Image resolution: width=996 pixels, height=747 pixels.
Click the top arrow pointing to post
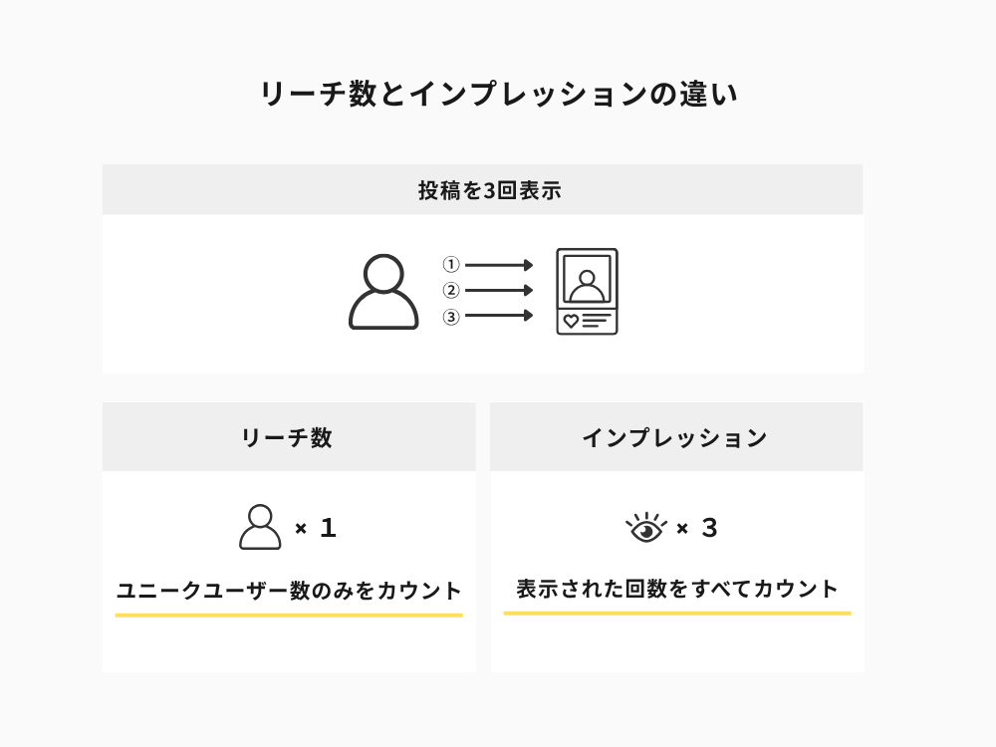tap(499, 265)
